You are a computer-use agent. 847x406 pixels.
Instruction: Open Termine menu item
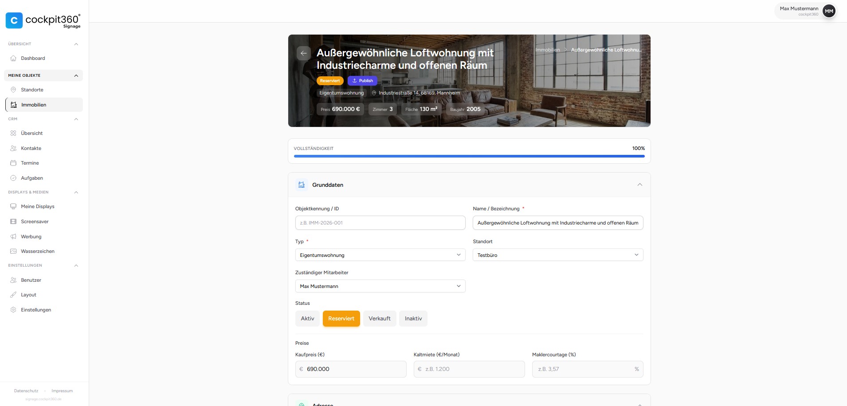44,163
